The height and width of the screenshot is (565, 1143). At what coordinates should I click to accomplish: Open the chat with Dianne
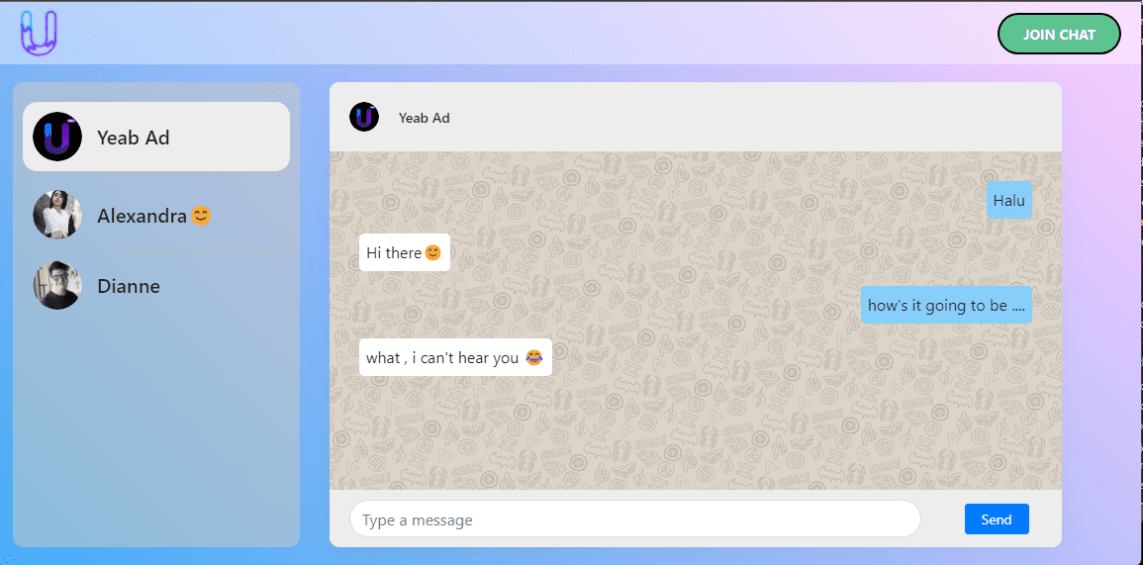click(x=156, y=286)
